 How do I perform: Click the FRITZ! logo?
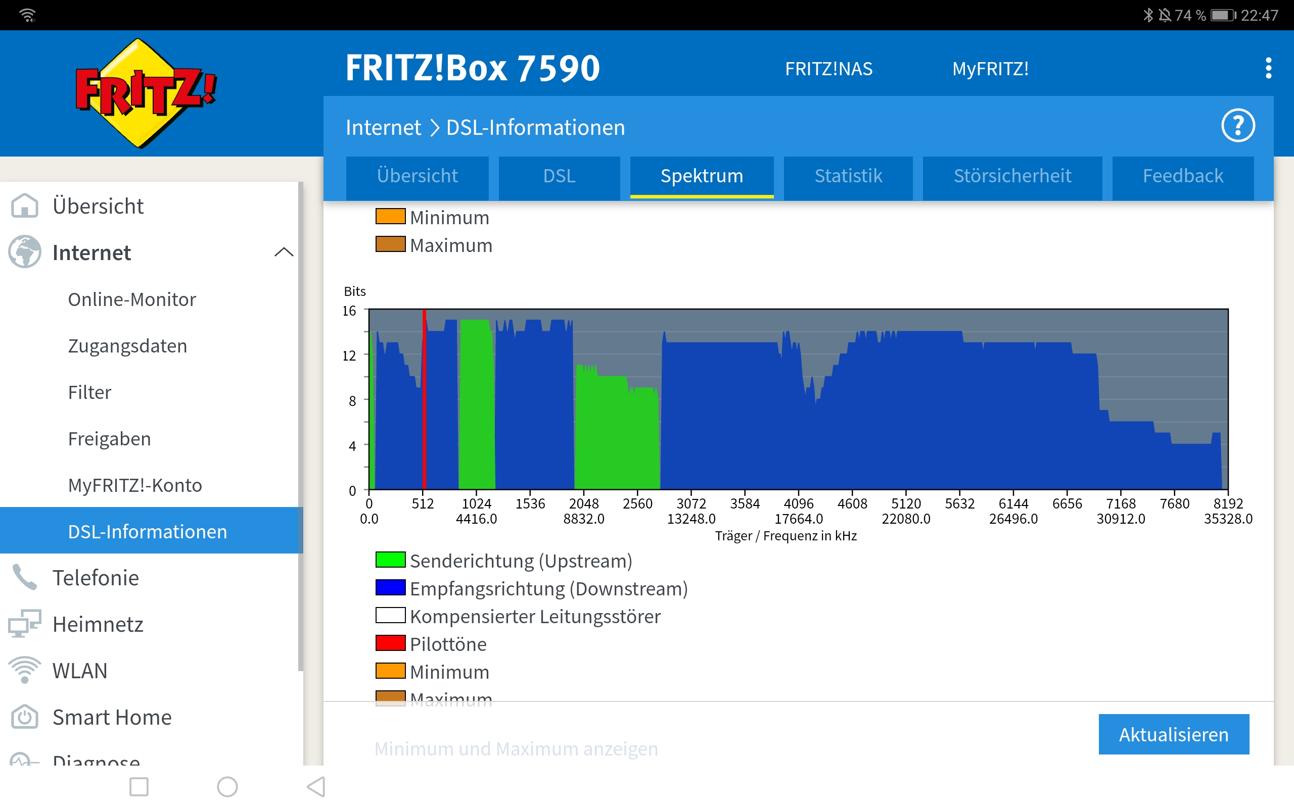pos(145,93)
